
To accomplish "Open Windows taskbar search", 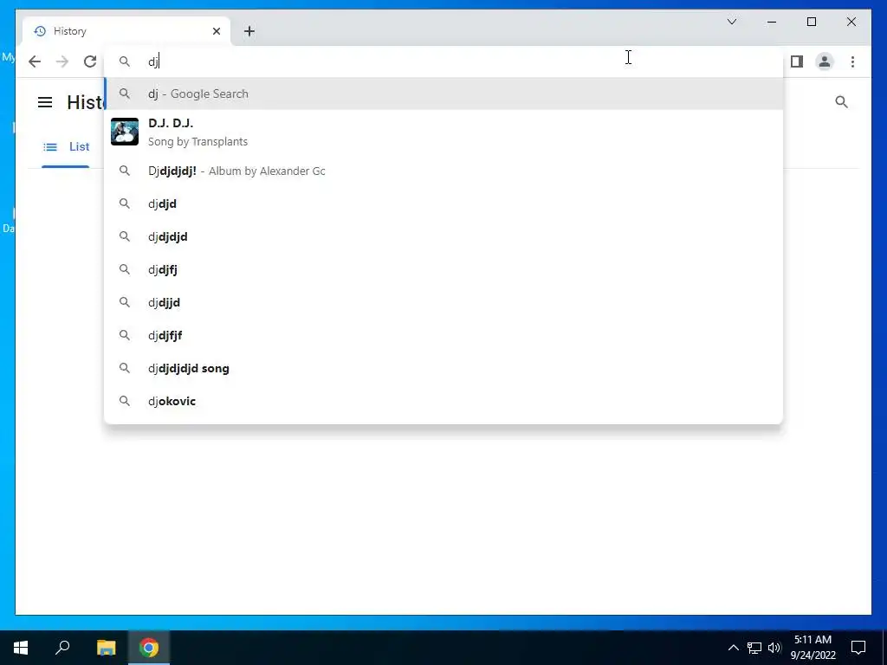I will point(62,648).
